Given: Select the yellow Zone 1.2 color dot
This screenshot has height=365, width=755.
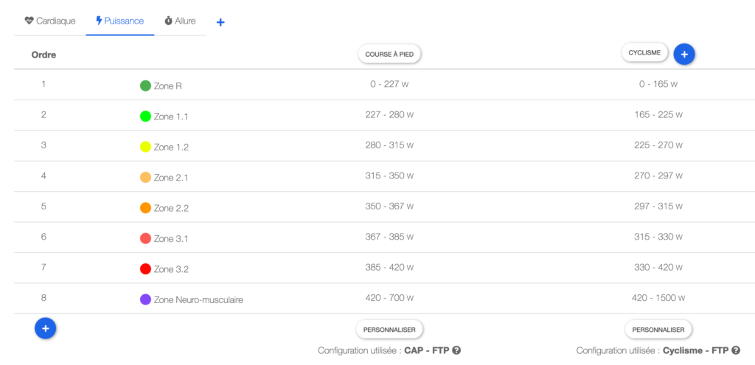Looking at the screenshot, I should click(145, 147).
